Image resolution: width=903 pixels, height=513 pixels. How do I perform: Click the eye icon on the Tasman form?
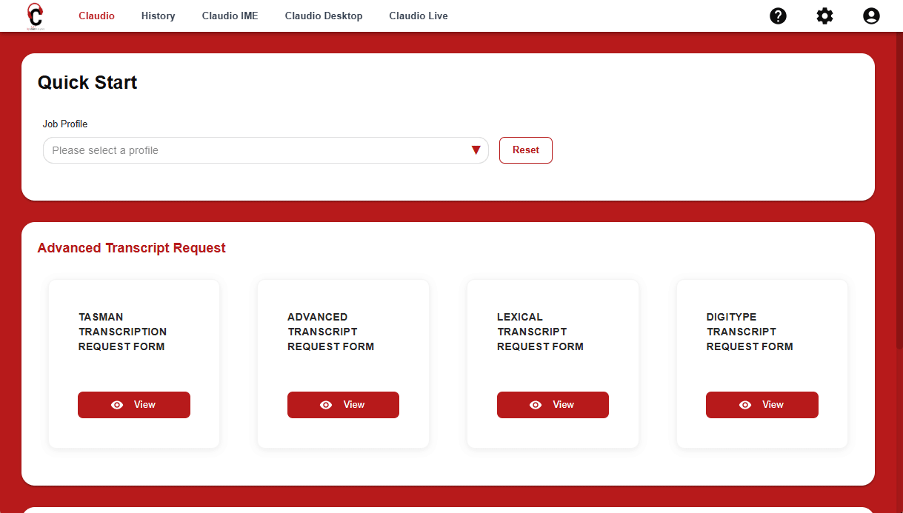coord(117,405)
